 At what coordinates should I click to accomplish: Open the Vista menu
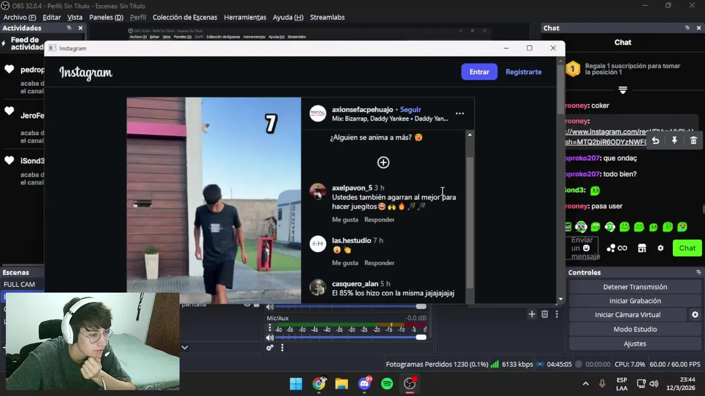[x=75, y=17]
